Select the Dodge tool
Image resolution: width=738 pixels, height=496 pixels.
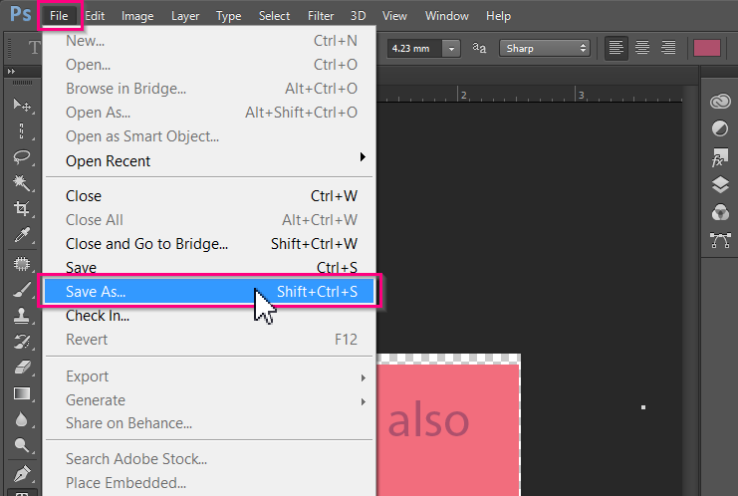tap(22, 444)
